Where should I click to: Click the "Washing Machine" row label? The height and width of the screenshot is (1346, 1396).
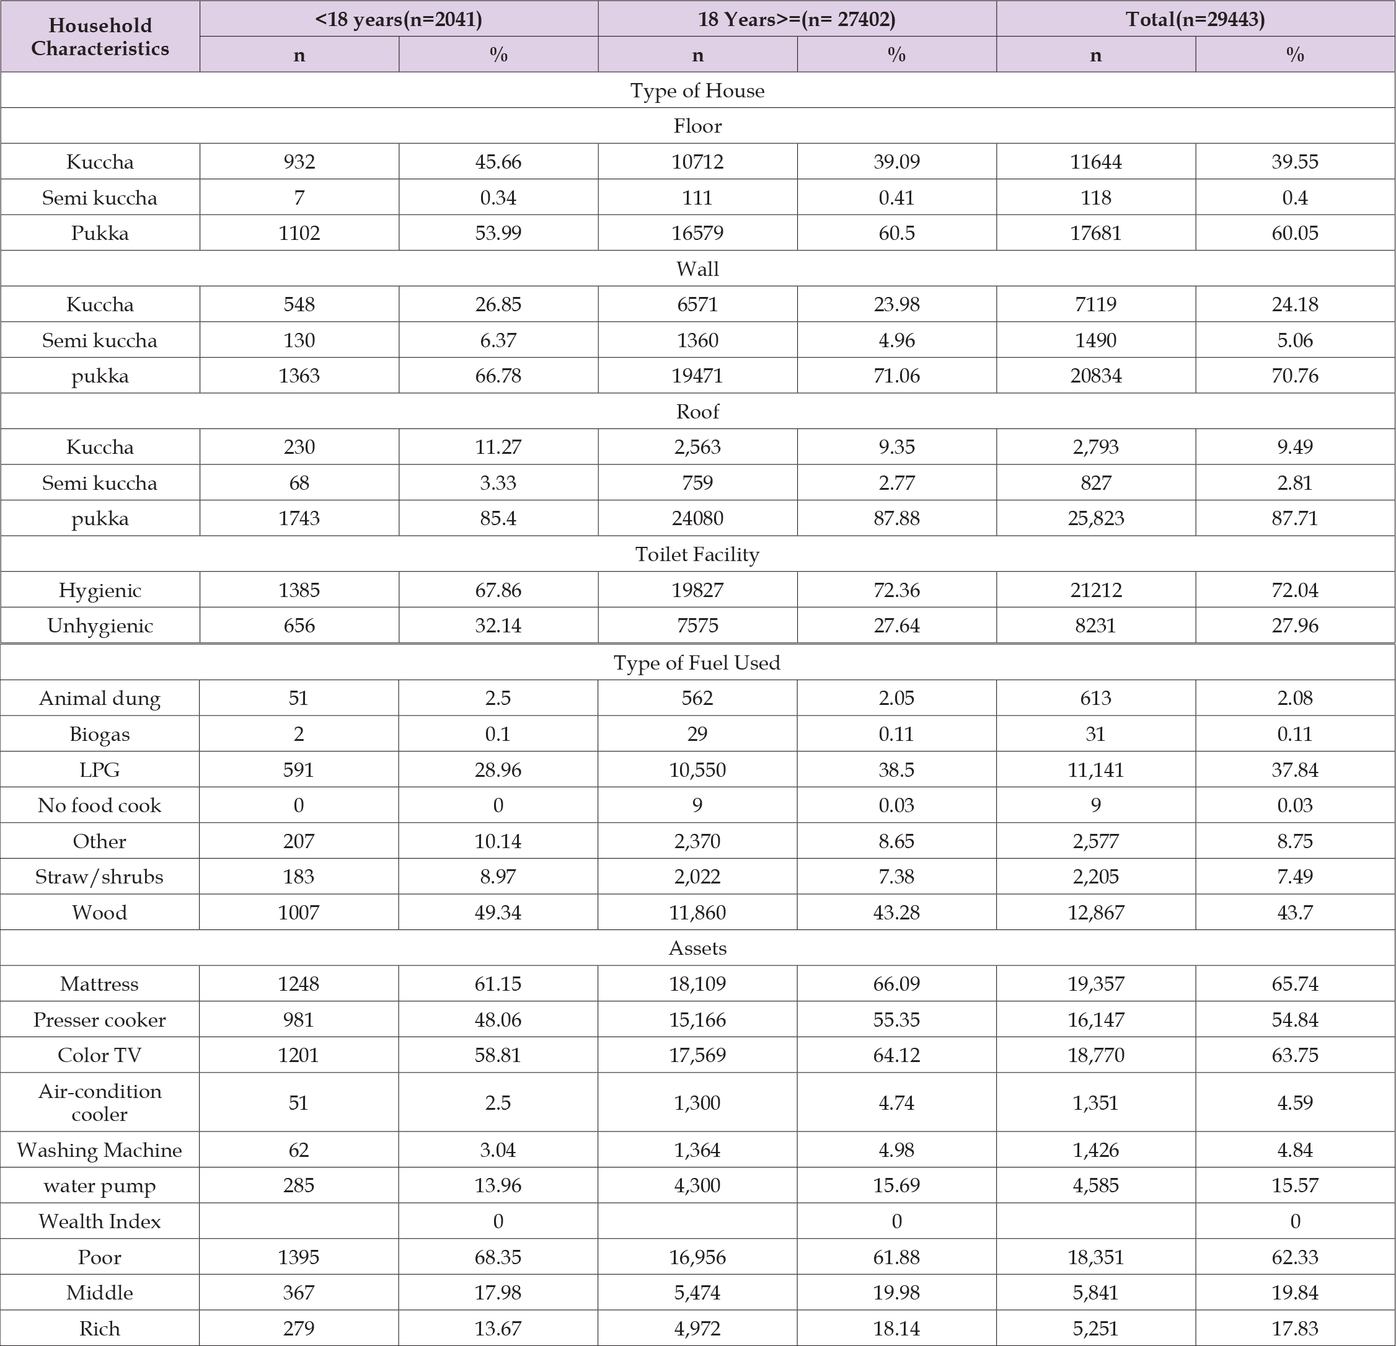pyautogui.click(x=100, y=1149)
